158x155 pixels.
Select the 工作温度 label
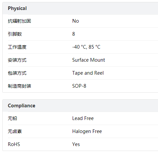tap(17, 47)
